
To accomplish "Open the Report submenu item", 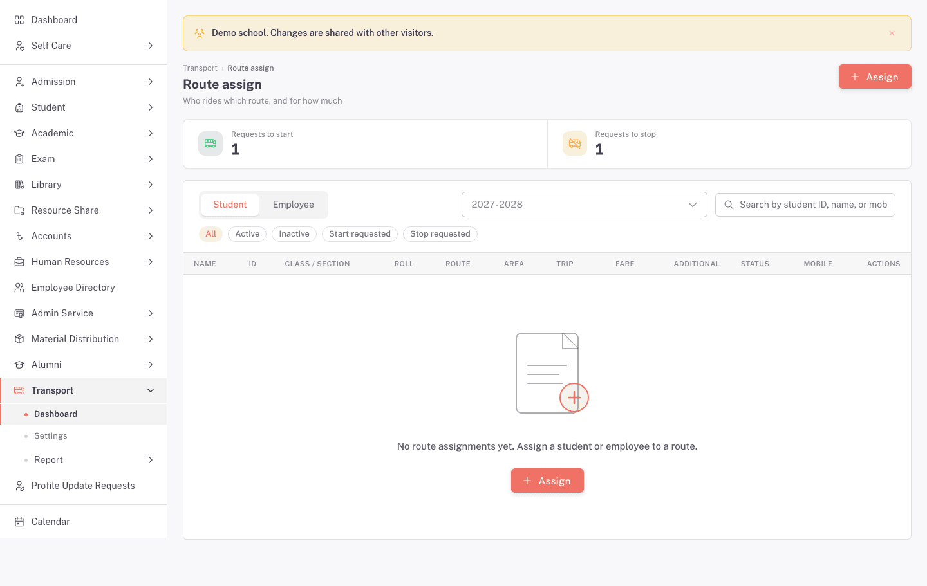I will (x=84, y=460).
